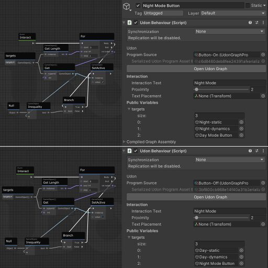Collapse the top targets variable list
Viewport: 268px width, 268px height.
[x=129, y=109]
